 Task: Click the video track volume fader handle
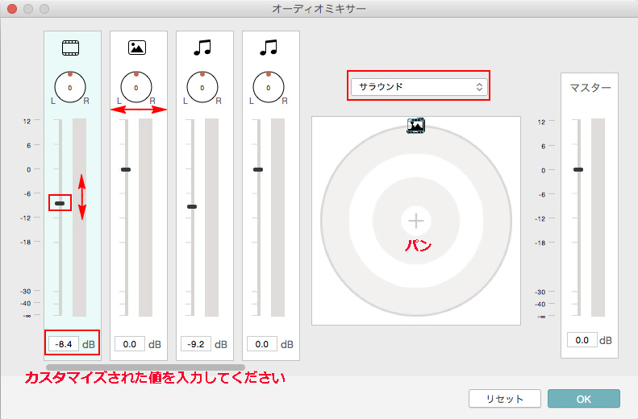click(x=60, y=203)
